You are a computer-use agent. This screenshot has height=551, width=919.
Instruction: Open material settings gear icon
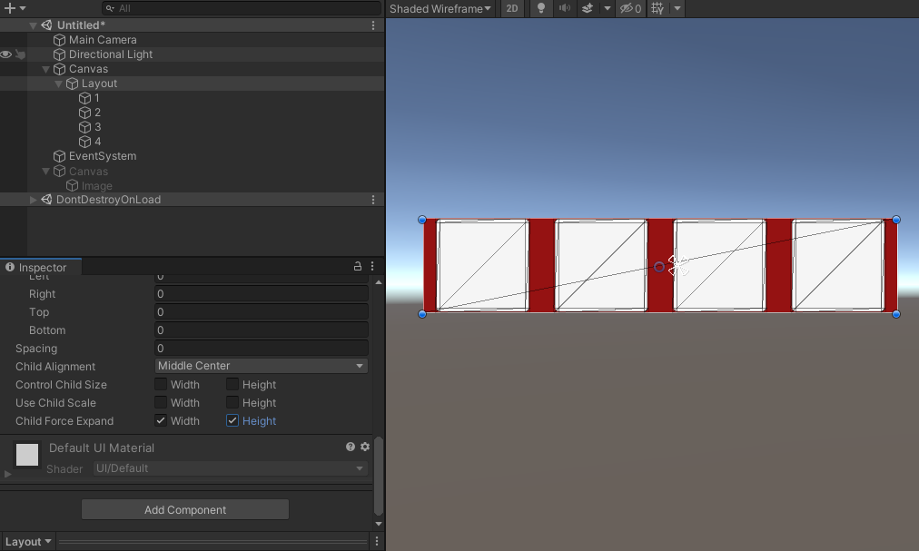pyautogui.click(x=365, y=447)
